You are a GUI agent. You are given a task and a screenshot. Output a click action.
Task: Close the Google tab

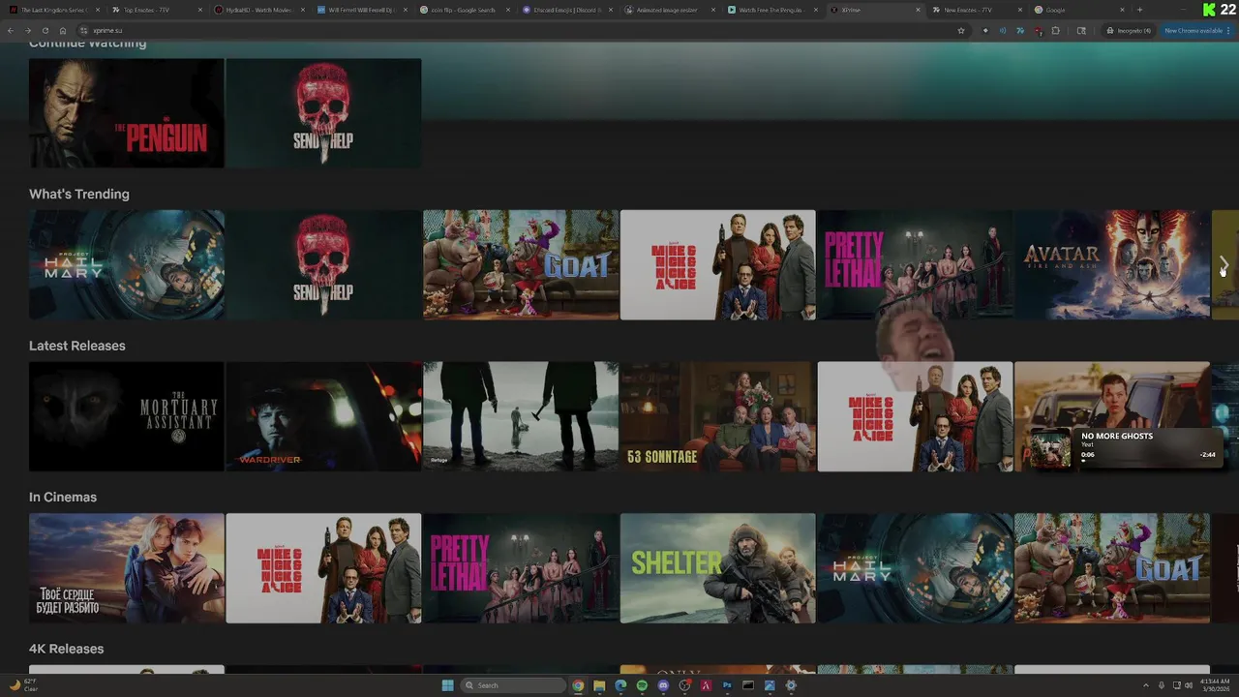click(1122, 10)
